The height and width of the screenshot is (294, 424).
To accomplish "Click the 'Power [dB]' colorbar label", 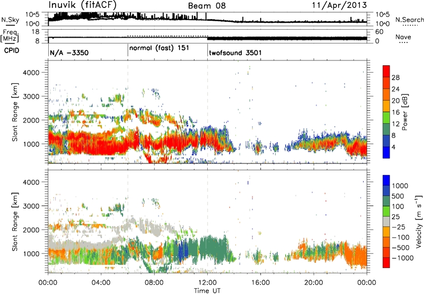I will (404, 112).
